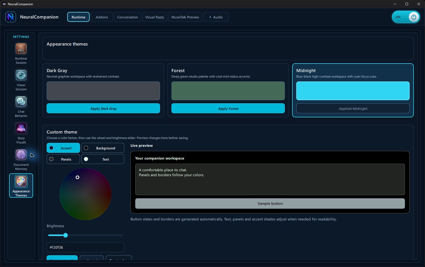Select Appearance Themes palette icon
This screenshot has height=267, width=425.
coord(21,181)
